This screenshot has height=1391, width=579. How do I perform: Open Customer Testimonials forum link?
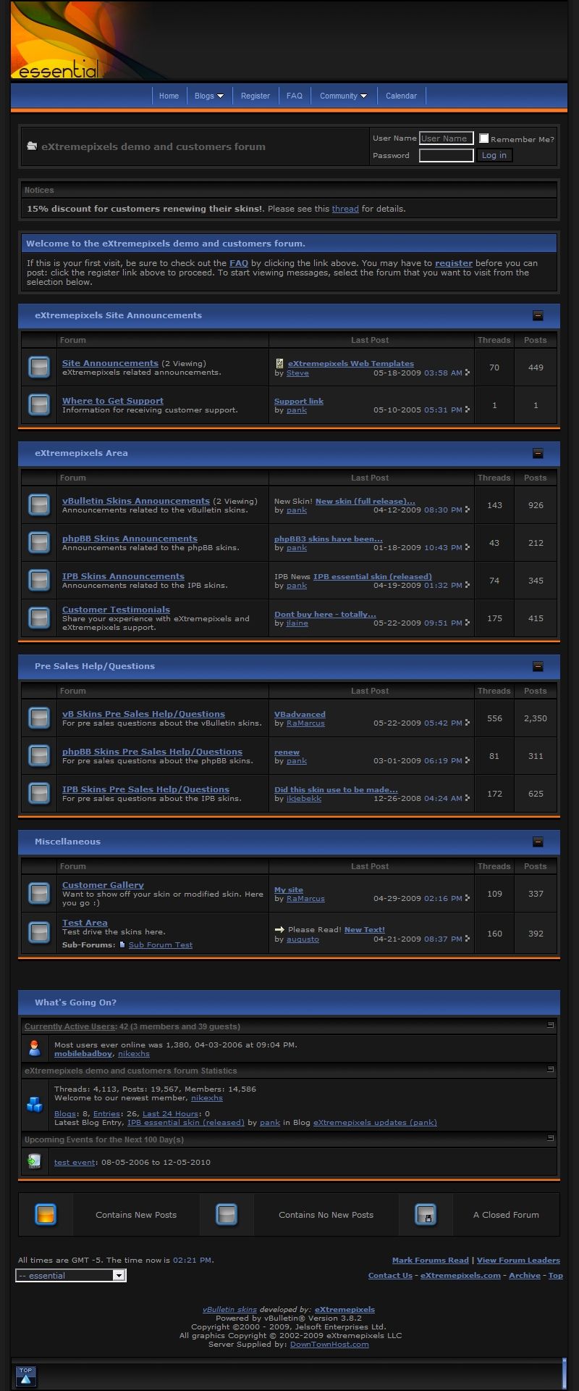pos(116,610)
